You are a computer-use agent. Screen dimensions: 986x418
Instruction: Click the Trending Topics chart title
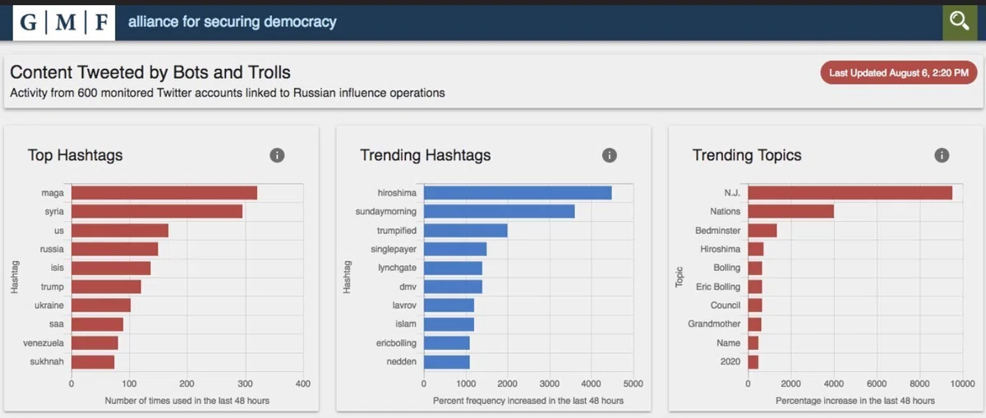pos(747,155)
